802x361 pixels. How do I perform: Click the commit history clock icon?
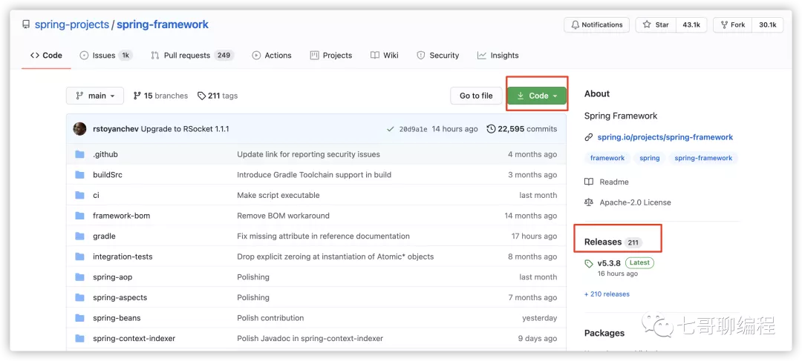click(x=491, y=129)
